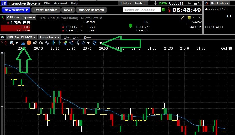Screen dimensions: 235x135
Task: Close the Quote Details panel
Action: pyautogui.click(x=199, y=18)
